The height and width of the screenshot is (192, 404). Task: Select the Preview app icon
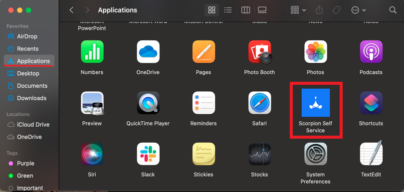[92, 103]
